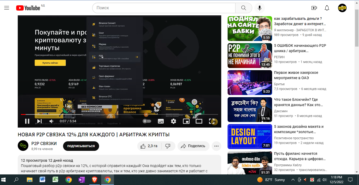Screen dimensions: 359x185
Task: Switch to theater mode
Action: [x=199, y=121]
